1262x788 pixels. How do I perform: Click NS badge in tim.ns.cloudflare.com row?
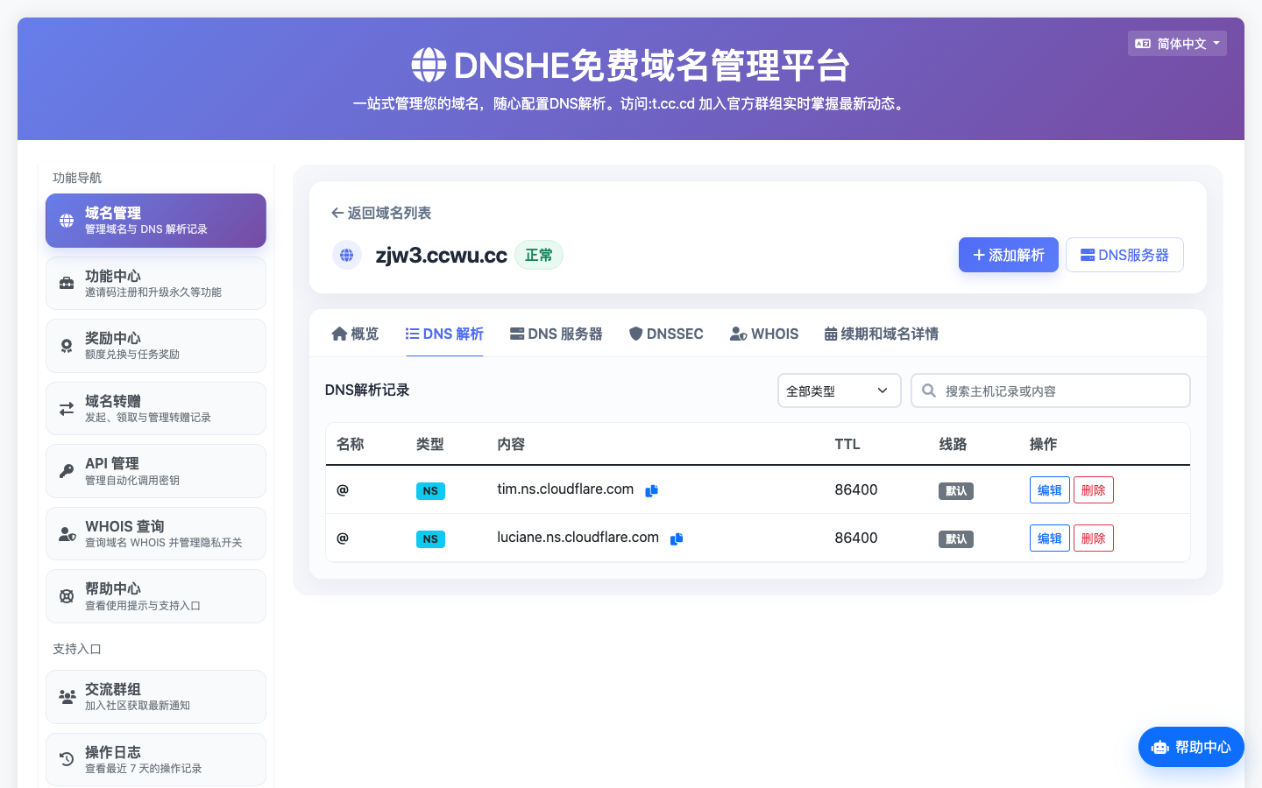coord(430,491)
